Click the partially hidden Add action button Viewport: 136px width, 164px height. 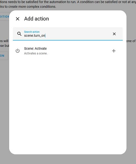pos(4,56)
